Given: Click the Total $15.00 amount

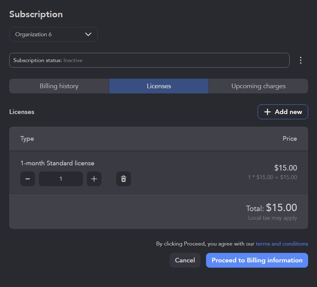Looking at the screenshot, I should pos(281,208).
